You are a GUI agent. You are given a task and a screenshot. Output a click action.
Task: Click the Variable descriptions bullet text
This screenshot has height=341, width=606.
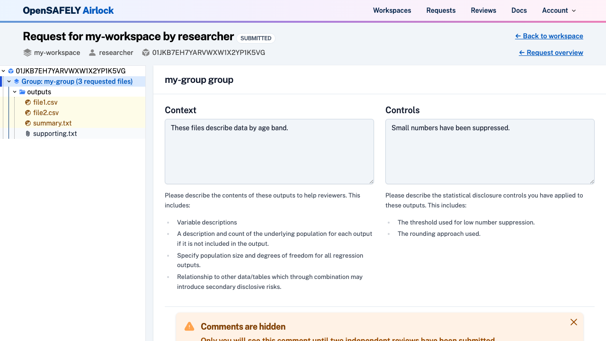click(x=207, y=222)
